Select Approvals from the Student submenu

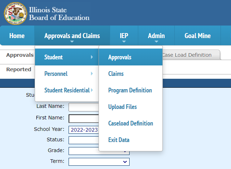pos(120,57)
